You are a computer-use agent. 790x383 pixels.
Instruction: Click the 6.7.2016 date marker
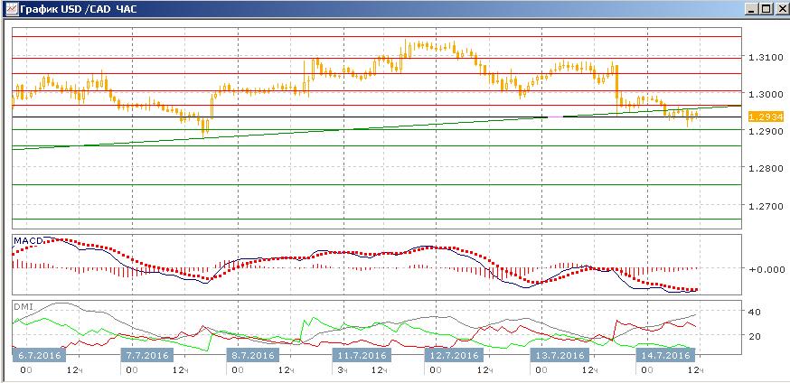[x=40, y=355]
